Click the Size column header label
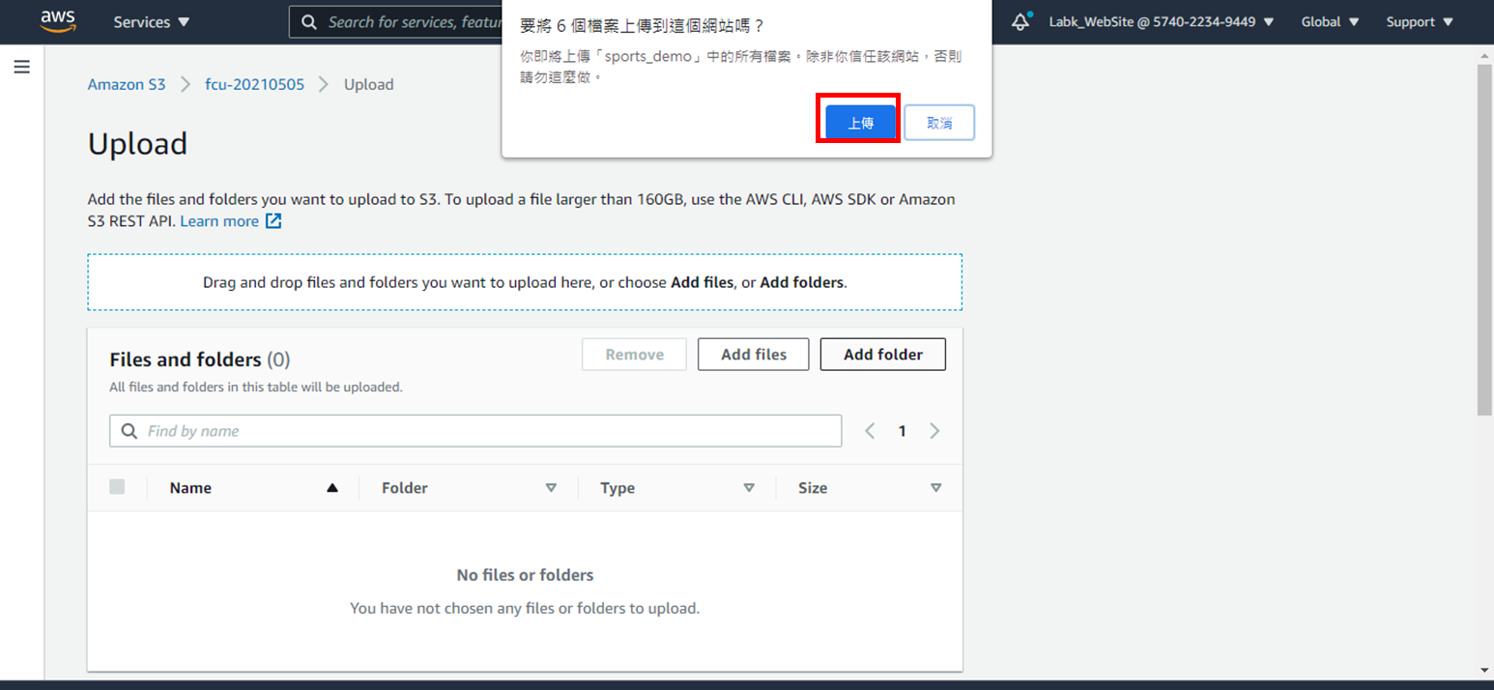Image resolution: width=1494 pixels, height=690 pixels. [x=813, y=488]
